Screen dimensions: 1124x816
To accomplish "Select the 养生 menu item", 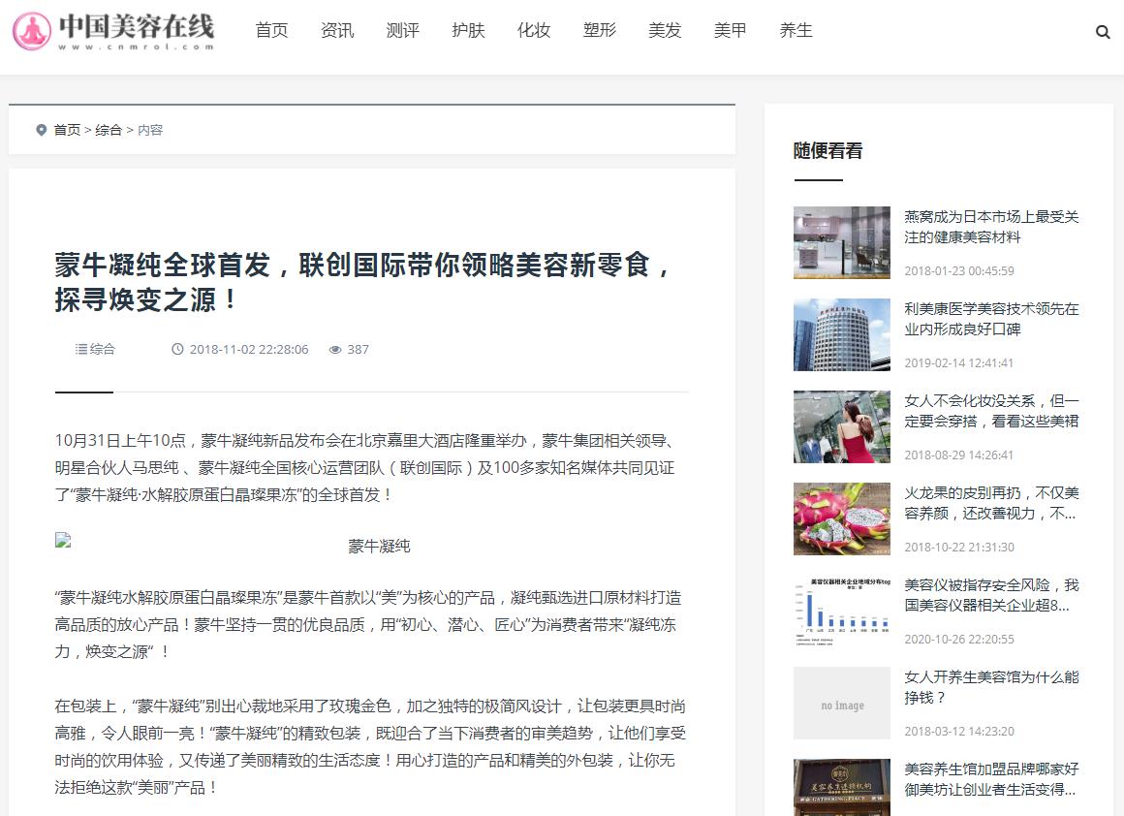I will 796,31.
